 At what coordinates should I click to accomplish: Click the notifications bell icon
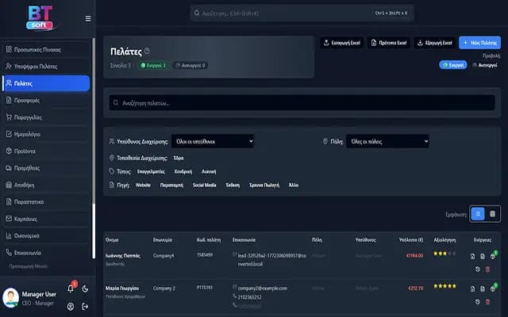71,288
